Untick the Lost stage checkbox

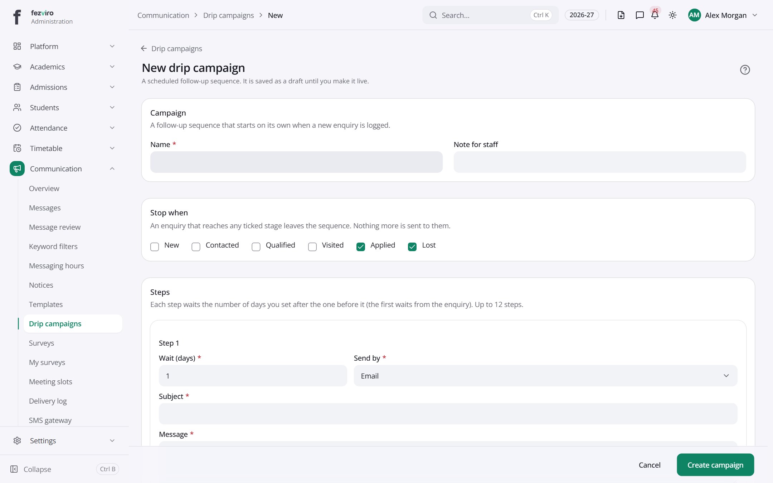coord(412,247)
